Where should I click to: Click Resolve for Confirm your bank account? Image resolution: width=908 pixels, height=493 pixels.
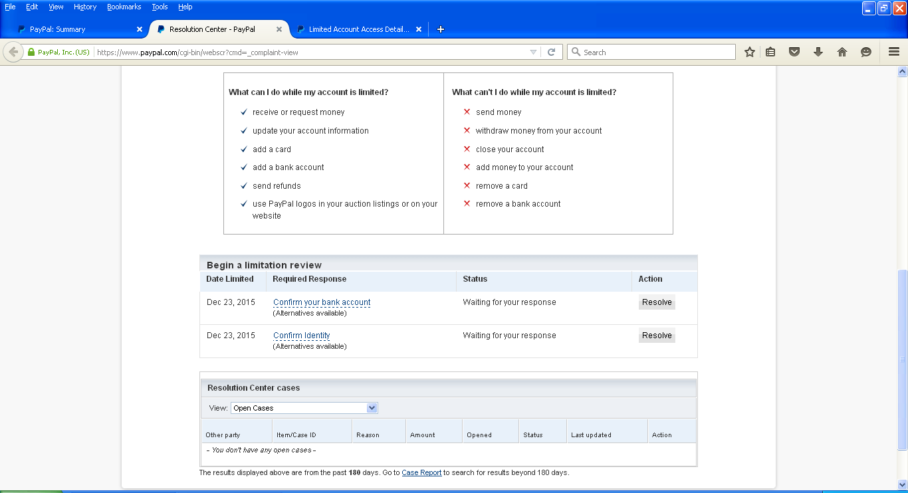(x=657, y=302)
